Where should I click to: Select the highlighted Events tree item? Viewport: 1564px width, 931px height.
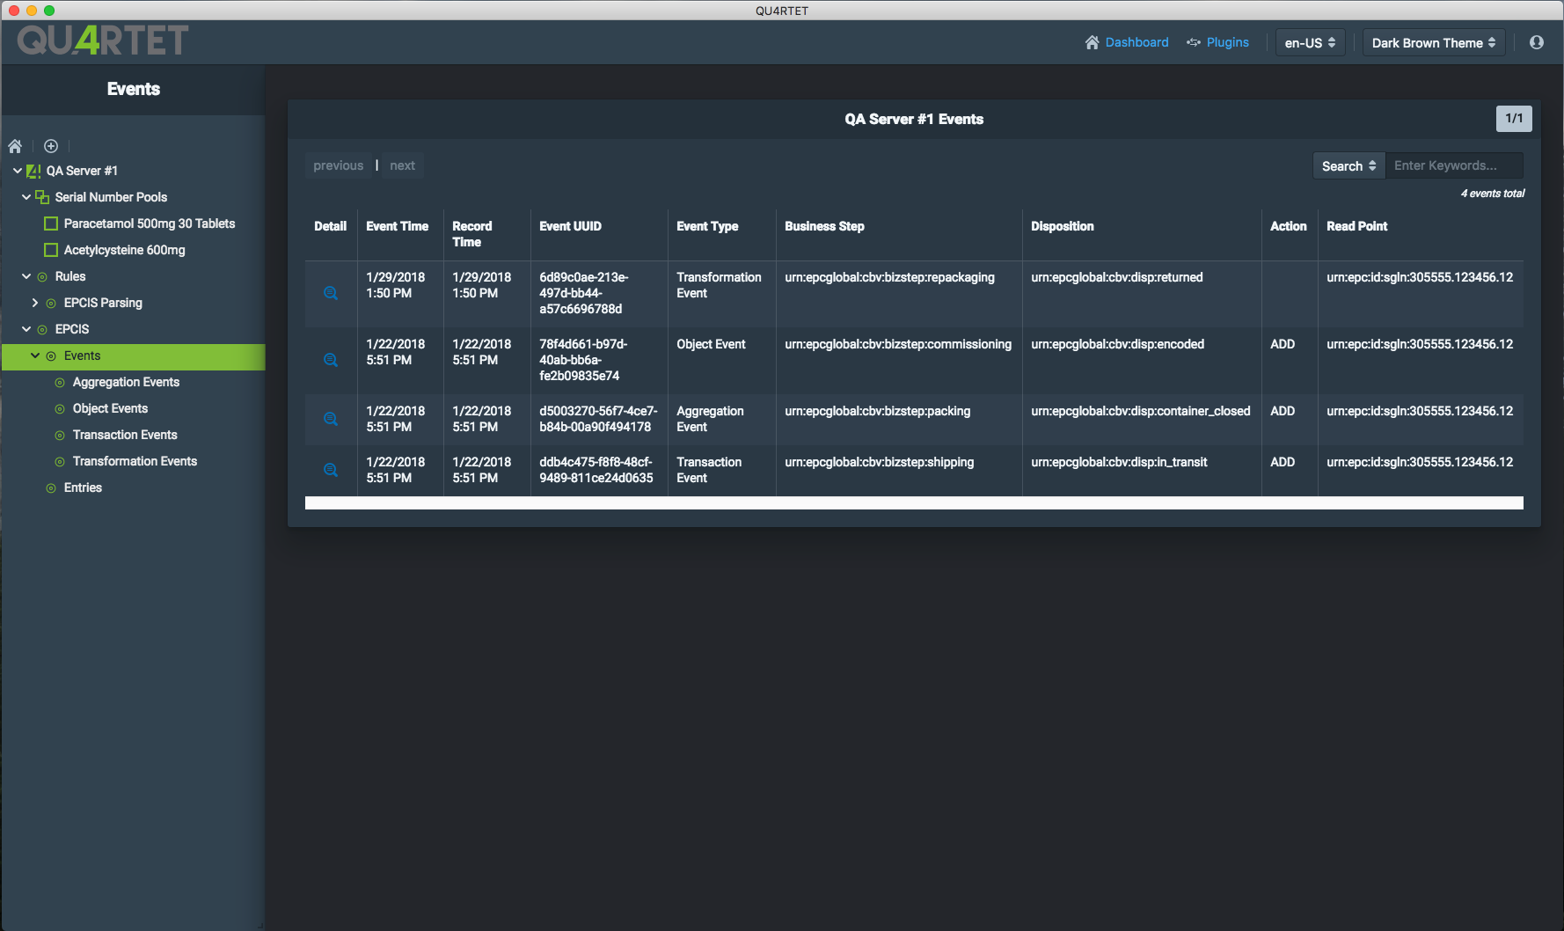tap(133, 356)
